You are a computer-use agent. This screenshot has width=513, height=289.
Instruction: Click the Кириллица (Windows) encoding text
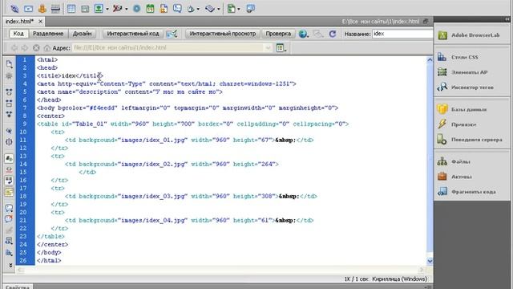click(399, 279)
